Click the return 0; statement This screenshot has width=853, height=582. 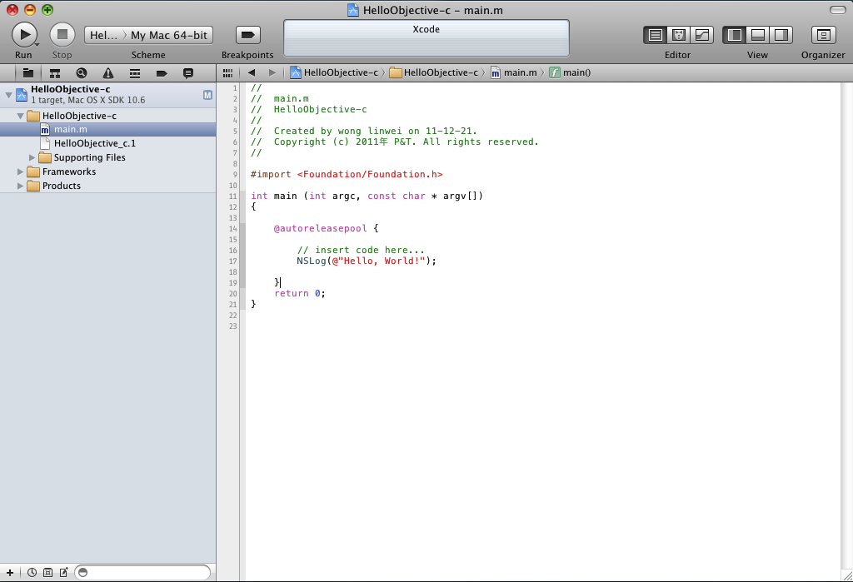click(300, 294)
